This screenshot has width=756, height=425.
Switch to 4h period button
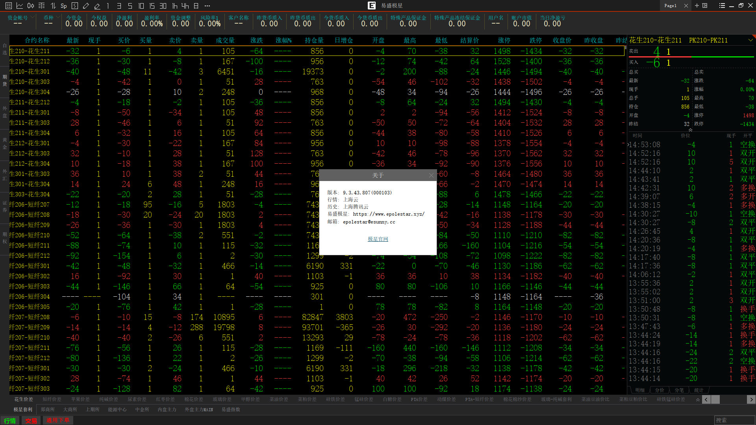[x=185, y=6]
